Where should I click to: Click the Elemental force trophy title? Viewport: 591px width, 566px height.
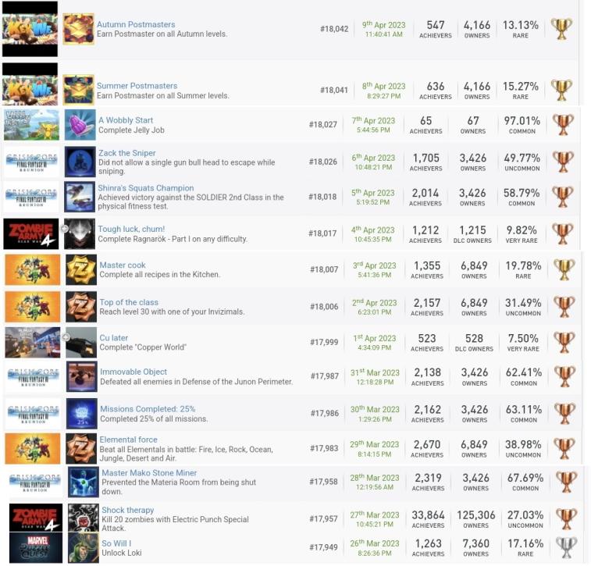pyautogui.click(x=128, y=440)
